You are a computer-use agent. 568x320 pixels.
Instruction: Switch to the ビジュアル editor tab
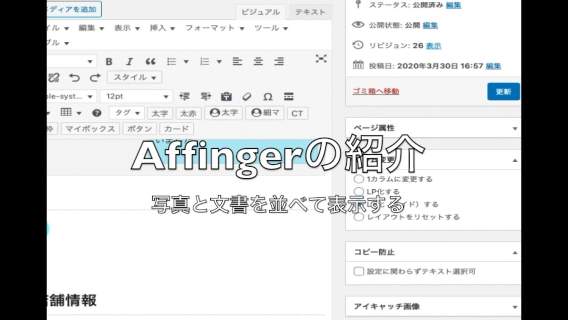pyautogui.click(x=260, y=12)
